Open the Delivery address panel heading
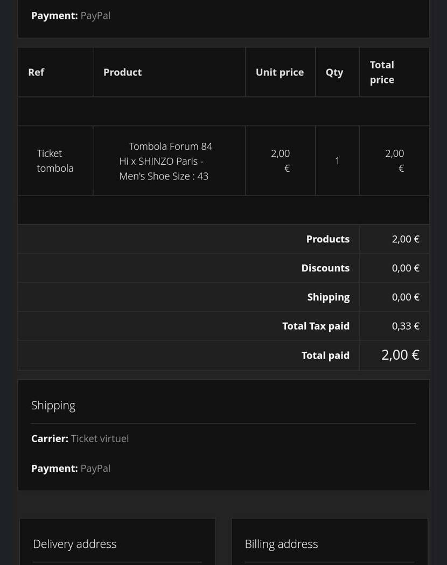 tap(75, 544)
